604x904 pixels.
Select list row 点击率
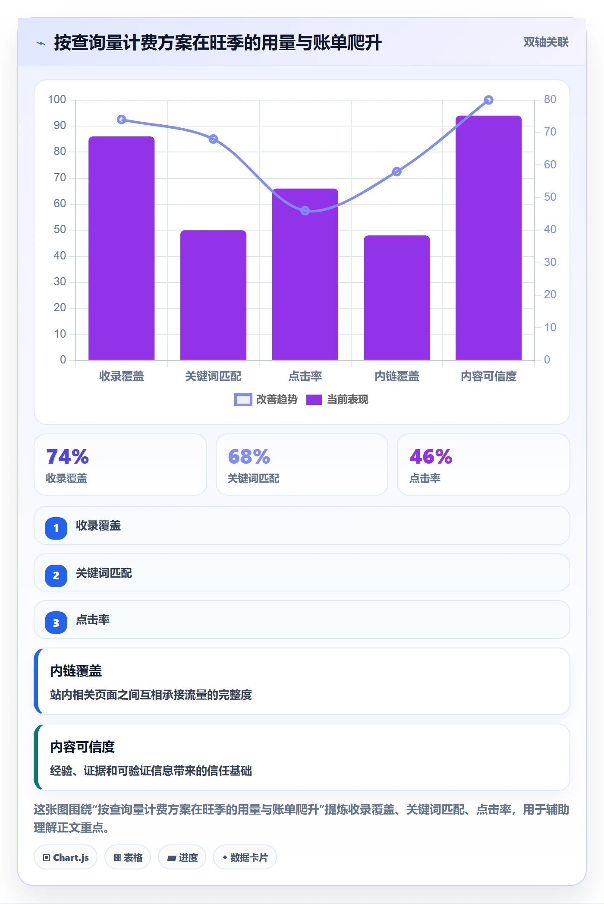302,620
